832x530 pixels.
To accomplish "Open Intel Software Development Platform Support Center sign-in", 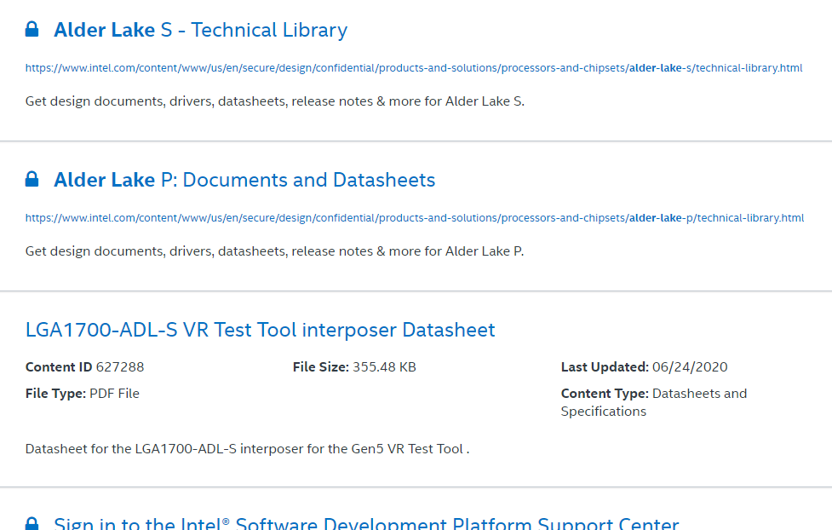I will [x=364, y=522].
